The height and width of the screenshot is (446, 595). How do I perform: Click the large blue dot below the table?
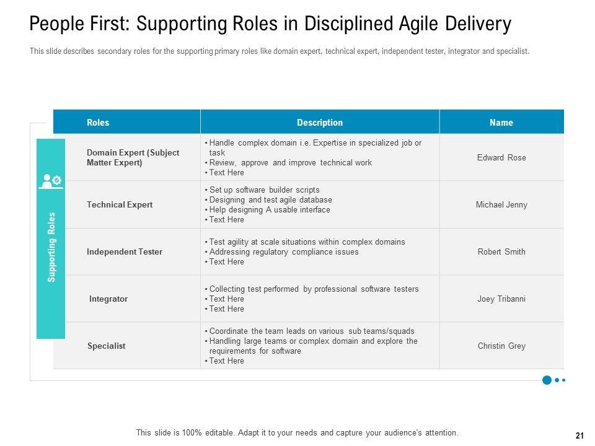(x=547, y=380)
